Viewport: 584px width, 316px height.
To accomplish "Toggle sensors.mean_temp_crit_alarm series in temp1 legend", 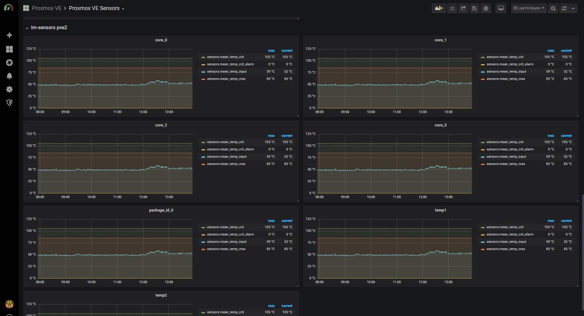I will (510, 235).
